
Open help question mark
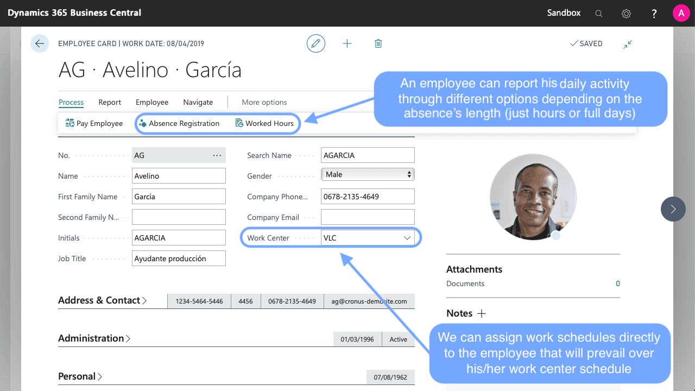point(654,14)
